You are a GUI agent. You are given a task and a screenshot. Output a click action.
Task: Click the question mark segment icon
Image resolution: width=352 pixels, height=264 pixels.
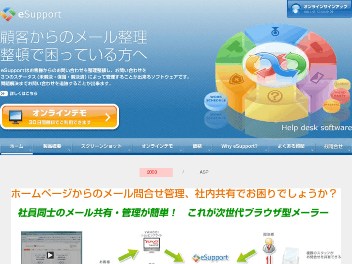(x=275, y=96)
